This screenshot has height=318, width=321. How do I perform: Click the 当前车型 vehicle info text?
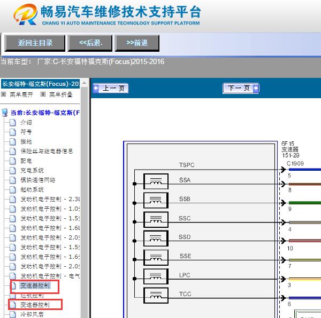click(x=82, y=61)
